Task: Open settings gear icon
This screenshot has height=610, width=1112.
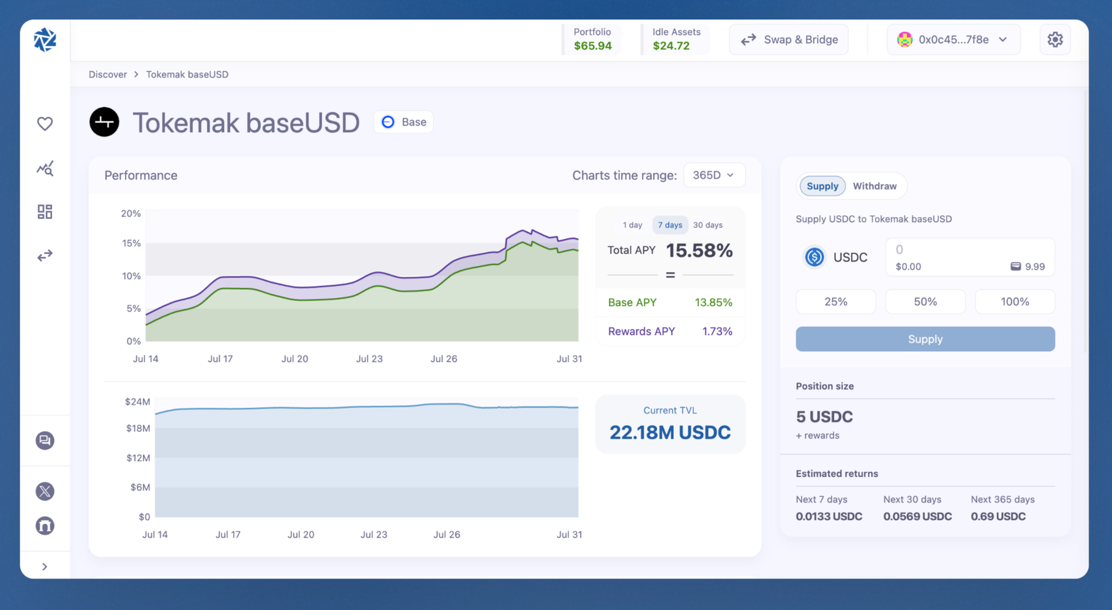Action: (1055, 39)
